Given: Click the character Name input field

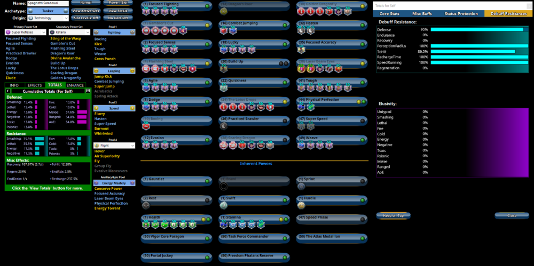Looking at the screenshot, I should coord(48,3).
